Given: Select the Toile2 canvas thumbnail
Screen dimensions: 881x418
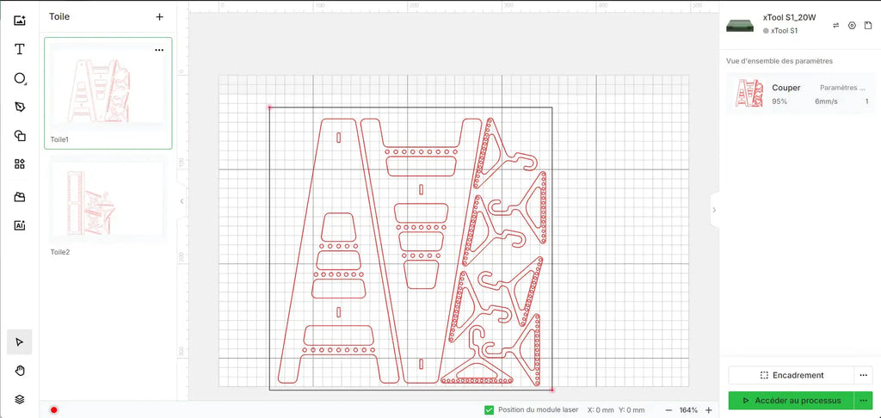Looking at the screenshot, I should [x=108, y=201].
